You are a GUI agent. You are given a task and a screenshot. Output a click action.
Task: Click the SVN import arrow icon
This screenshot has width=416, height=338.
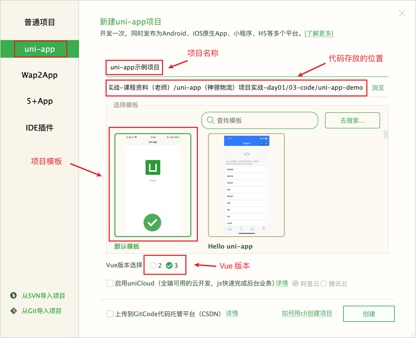pos(13,295)
